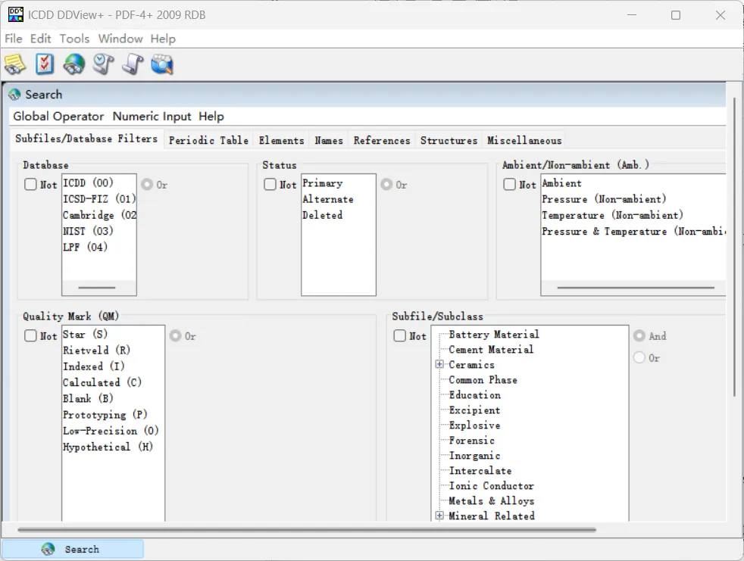Image resolution: width=744 pixels, height=561 pixels.
Task: Check the Not box under Status
Action: tap(270, 184)
